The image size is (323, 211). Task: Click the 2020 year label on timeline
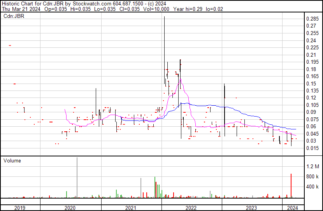click(70, 208)
